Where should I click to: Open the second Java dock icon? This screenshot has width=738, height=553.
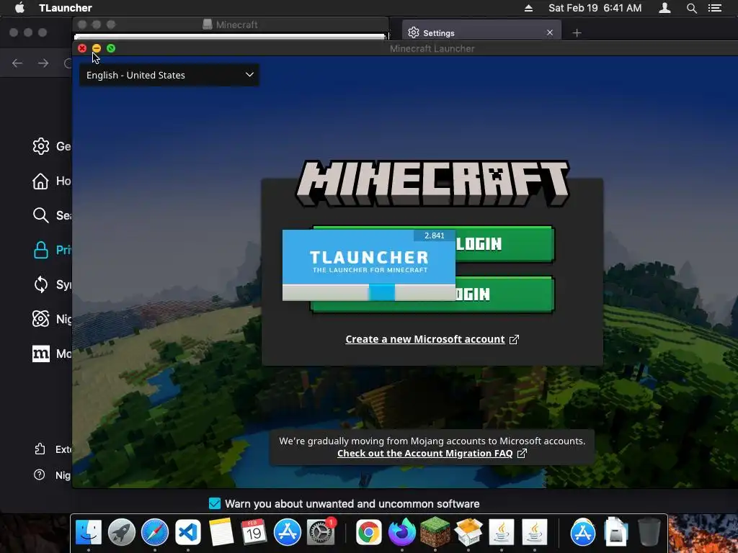[x=534, y=532]
